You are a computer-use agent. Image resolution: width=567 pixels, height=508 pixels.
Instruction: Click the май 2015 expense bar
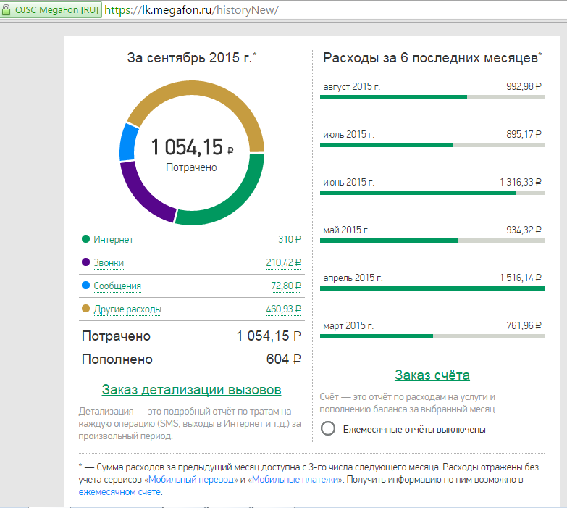(432, 241)
